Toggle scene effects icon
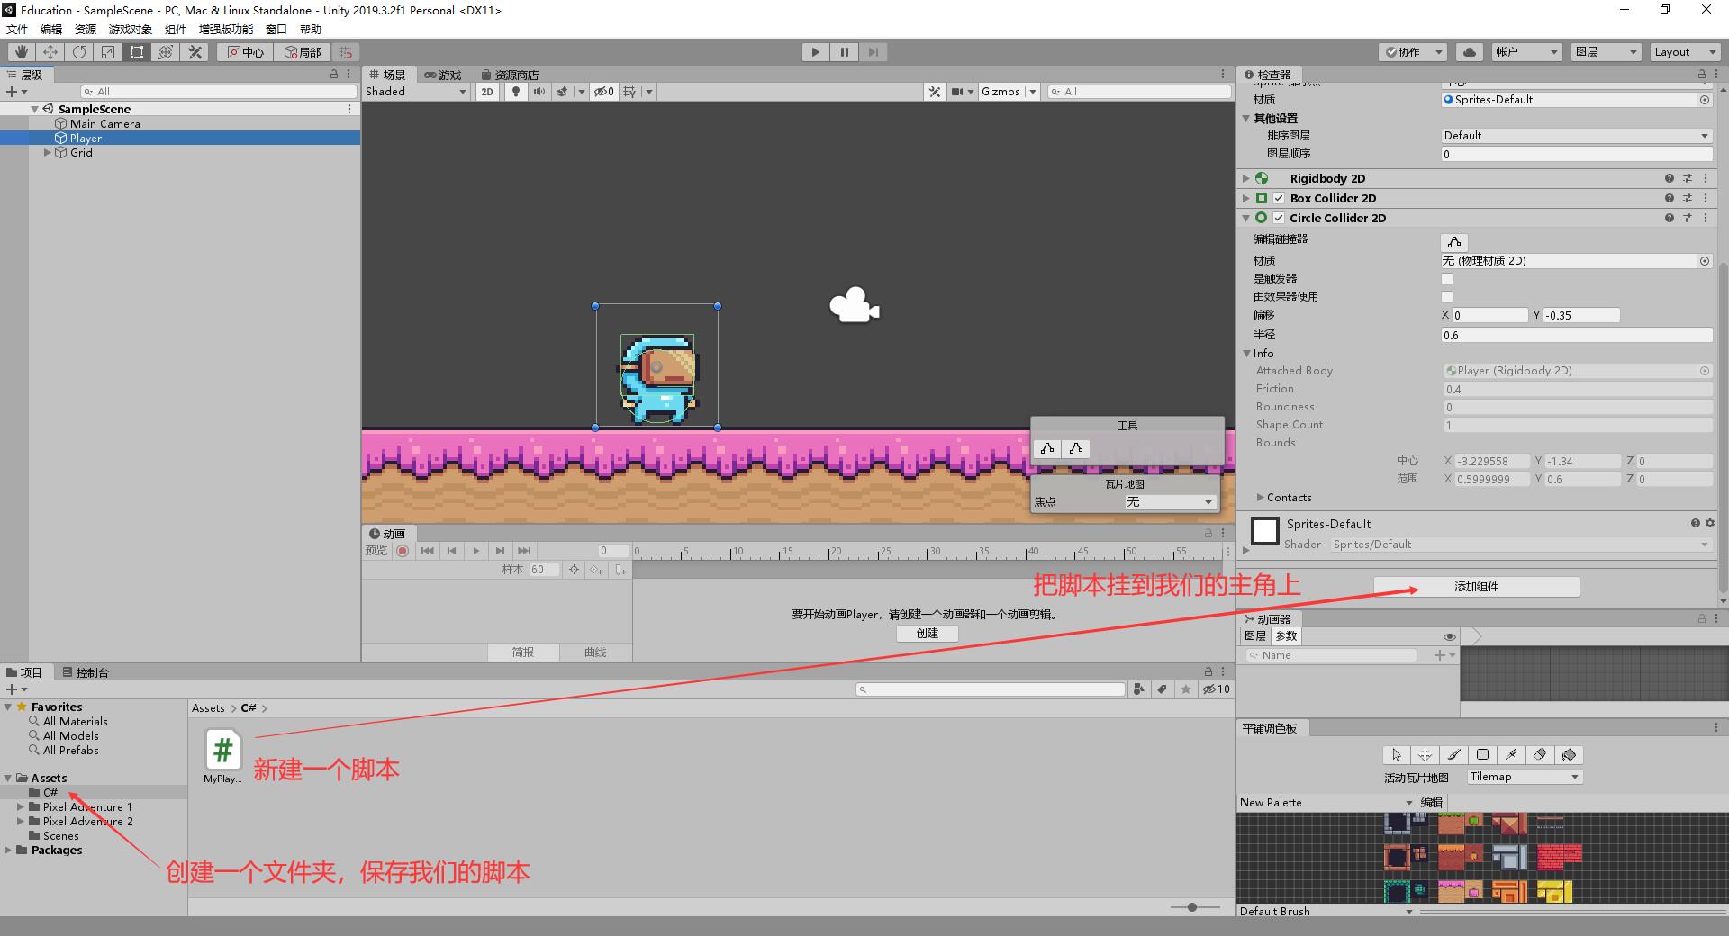The height and width of the screenshot is (936, 1729). point(562,92)
